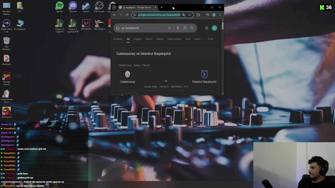
Task: Launch Goose Goose Duck from the desktop
Action: pyautogui.click(x=7, y=96)
